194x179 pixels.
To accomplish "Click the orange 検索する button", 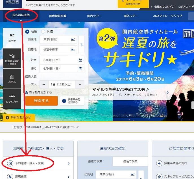I will 42,101.
